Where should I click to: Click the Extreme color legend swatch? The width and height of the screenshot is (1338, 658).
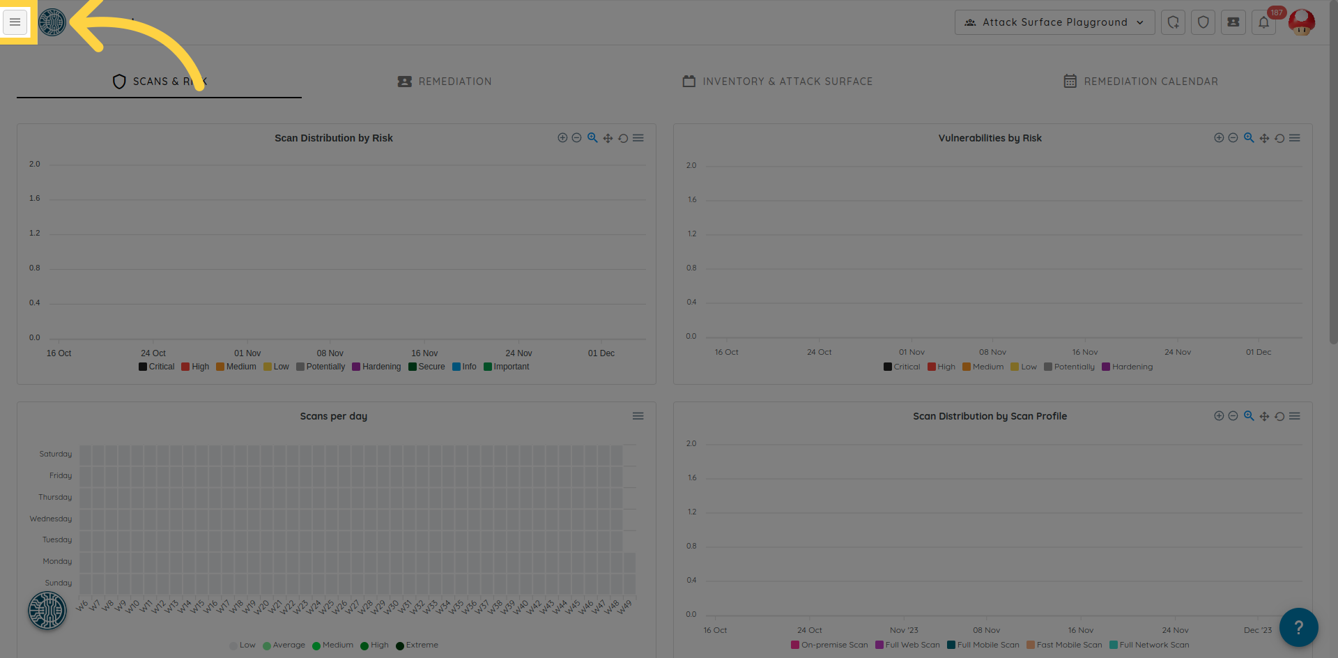[400, 645]
